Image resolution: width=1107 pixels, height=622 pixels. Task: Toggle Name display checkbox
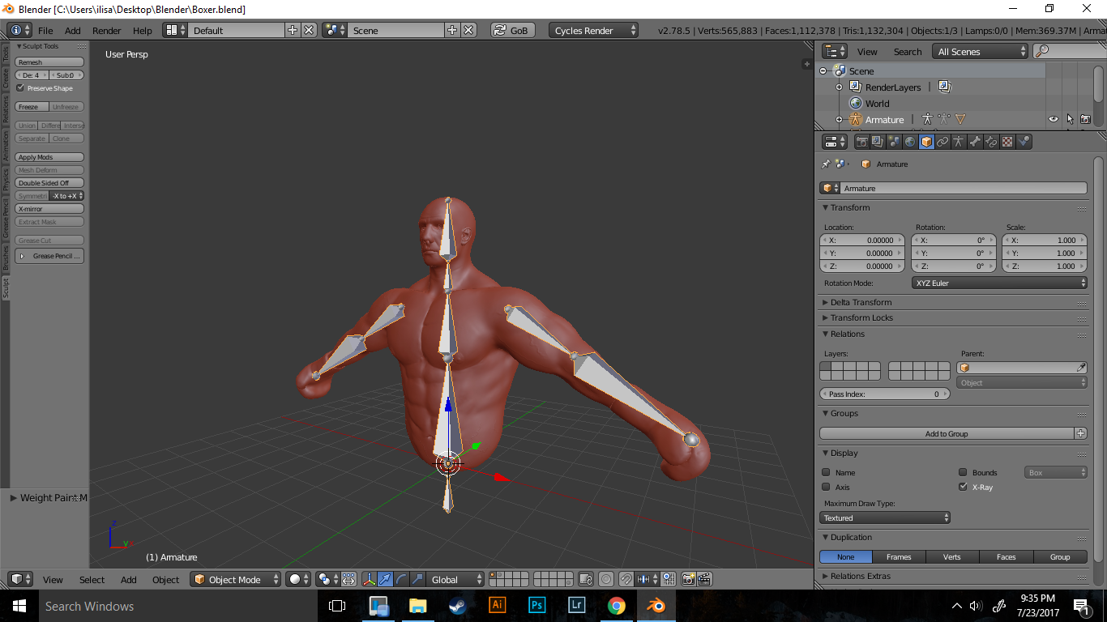click(x=826, y=472)
